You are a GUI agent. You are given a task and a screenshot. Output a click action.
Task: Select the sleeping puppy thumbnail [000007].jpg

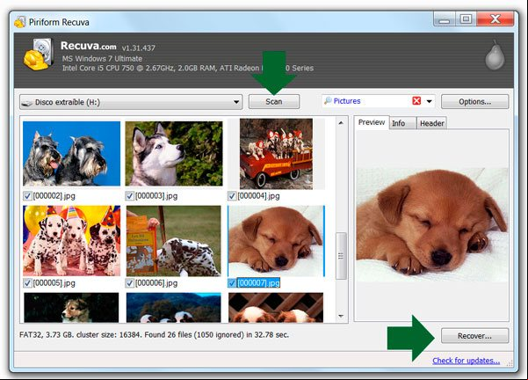point(276,241)
